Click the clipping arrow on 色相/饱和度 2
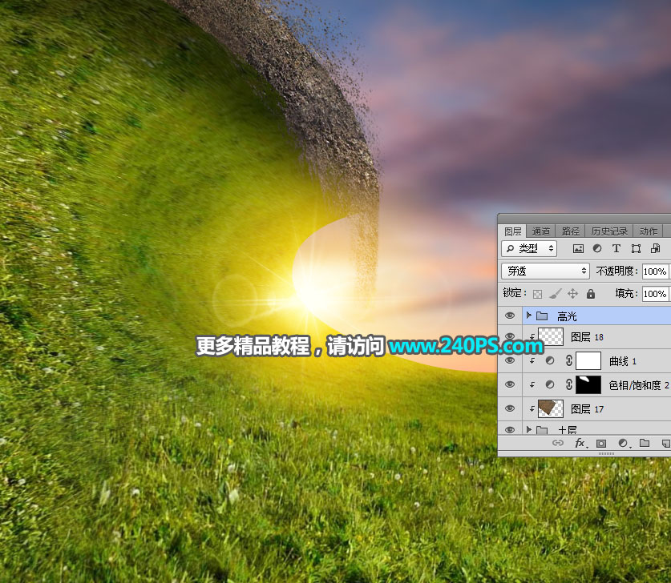The width and height of the screenshot is (671, 583). [532, 385]
